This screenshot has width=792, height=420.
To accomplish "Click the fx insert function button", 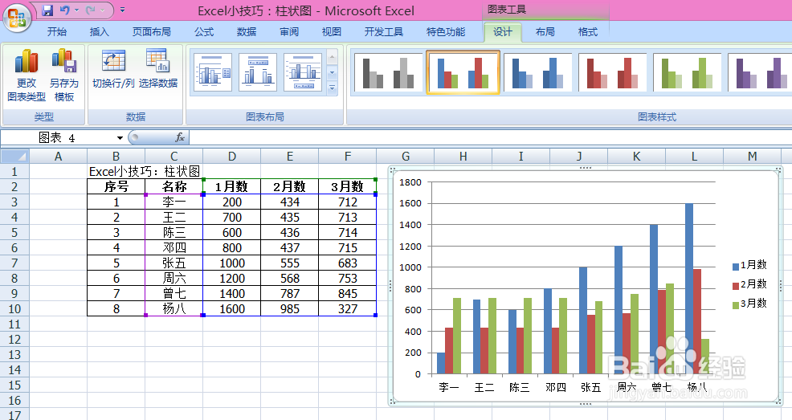I will pos(179,137).
